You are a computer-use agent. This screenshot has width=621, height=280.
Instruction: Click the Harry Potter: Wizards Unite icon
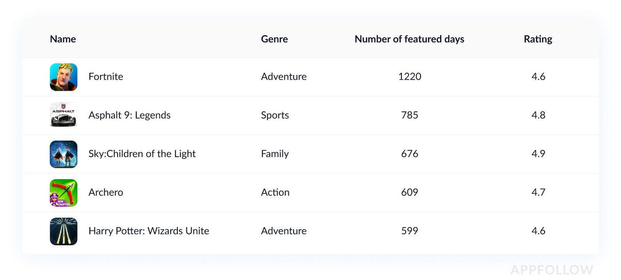[63, 231]
